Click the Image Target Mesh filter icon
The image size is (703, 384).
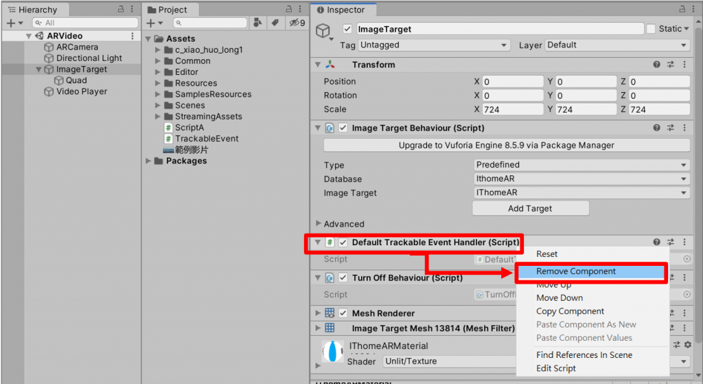330,328
